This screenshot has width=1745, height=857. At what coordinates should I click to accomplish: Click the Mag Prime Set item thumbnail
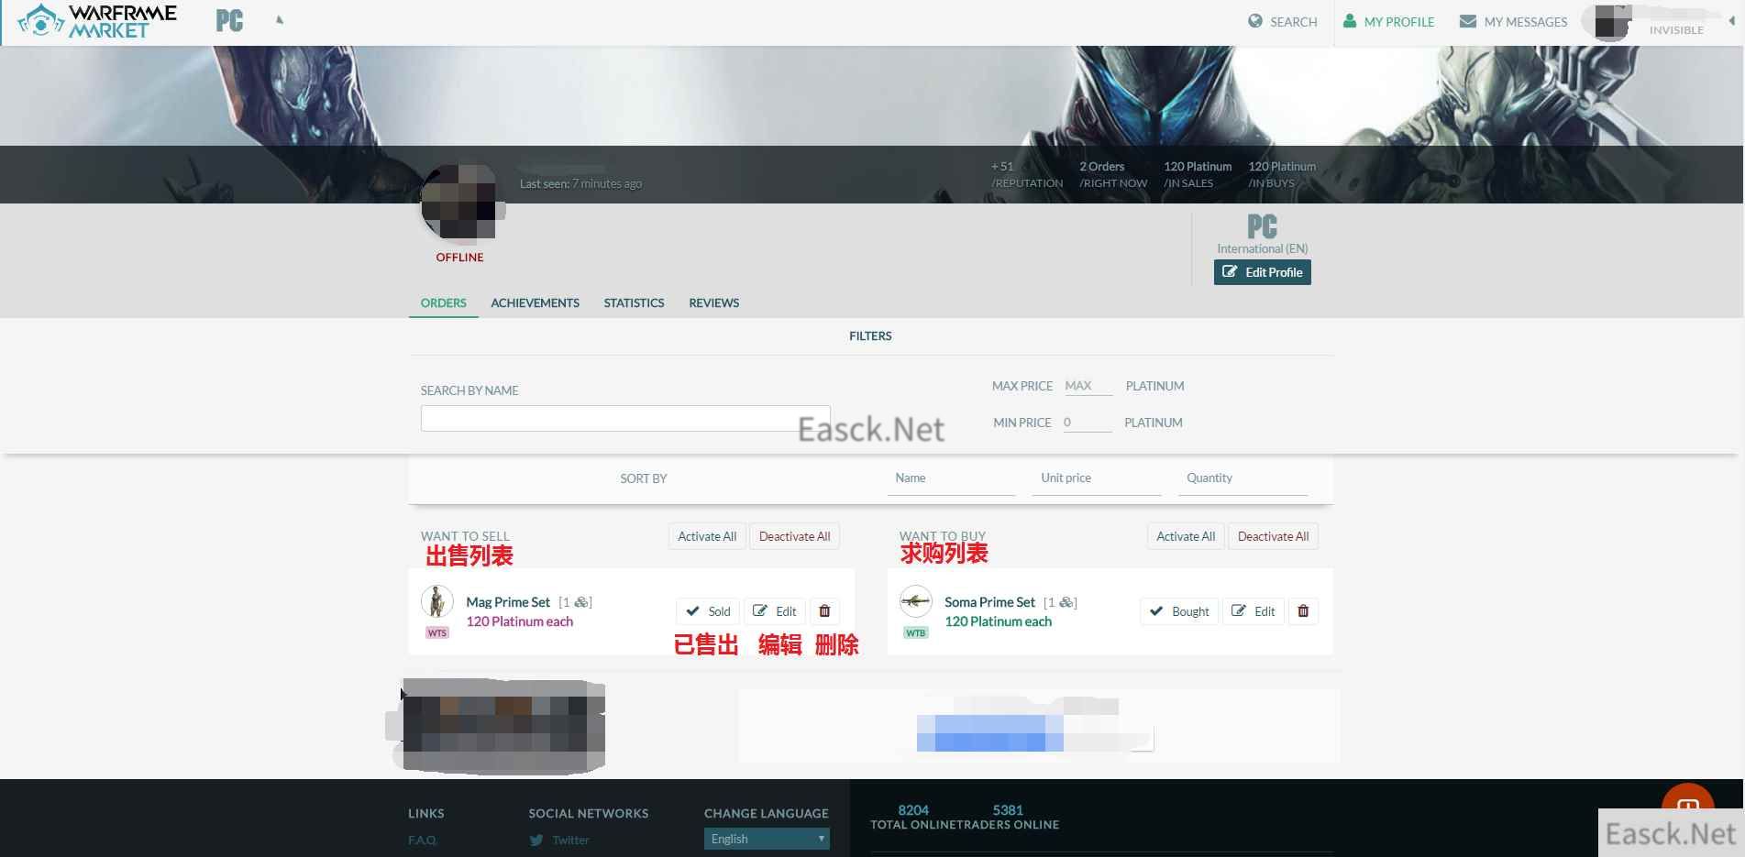[x=437, y=602]
